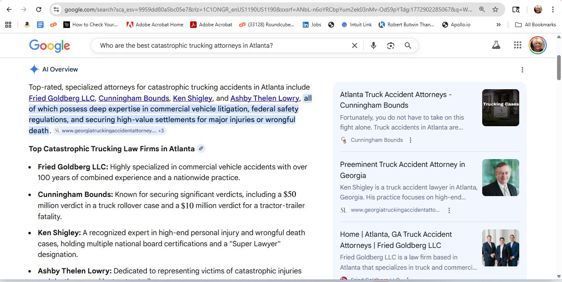Open the Google Docs bookmark icon
This screenshot has height=282, width=562.
[40, 25]
